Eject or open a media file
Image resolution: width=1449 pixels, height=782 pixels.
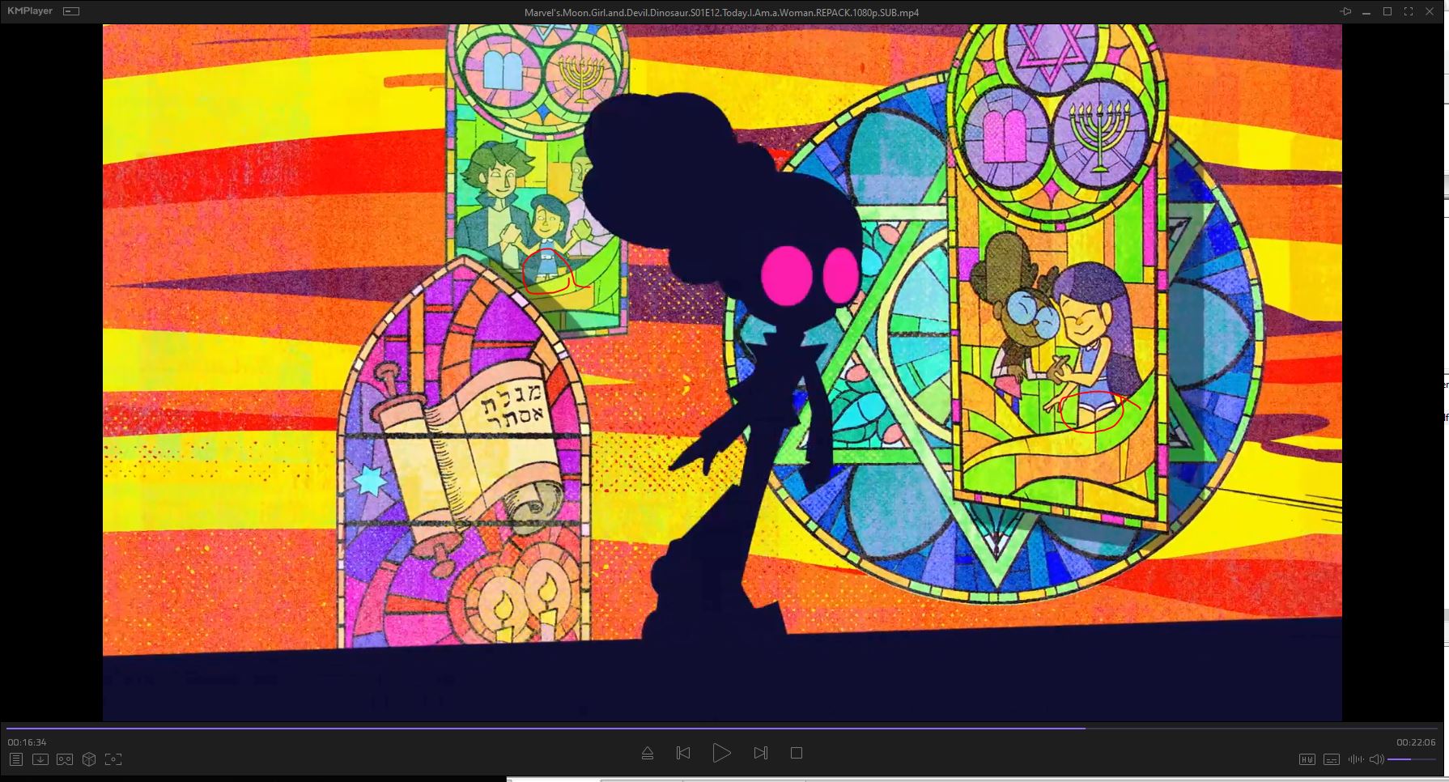tap(648, 754)
